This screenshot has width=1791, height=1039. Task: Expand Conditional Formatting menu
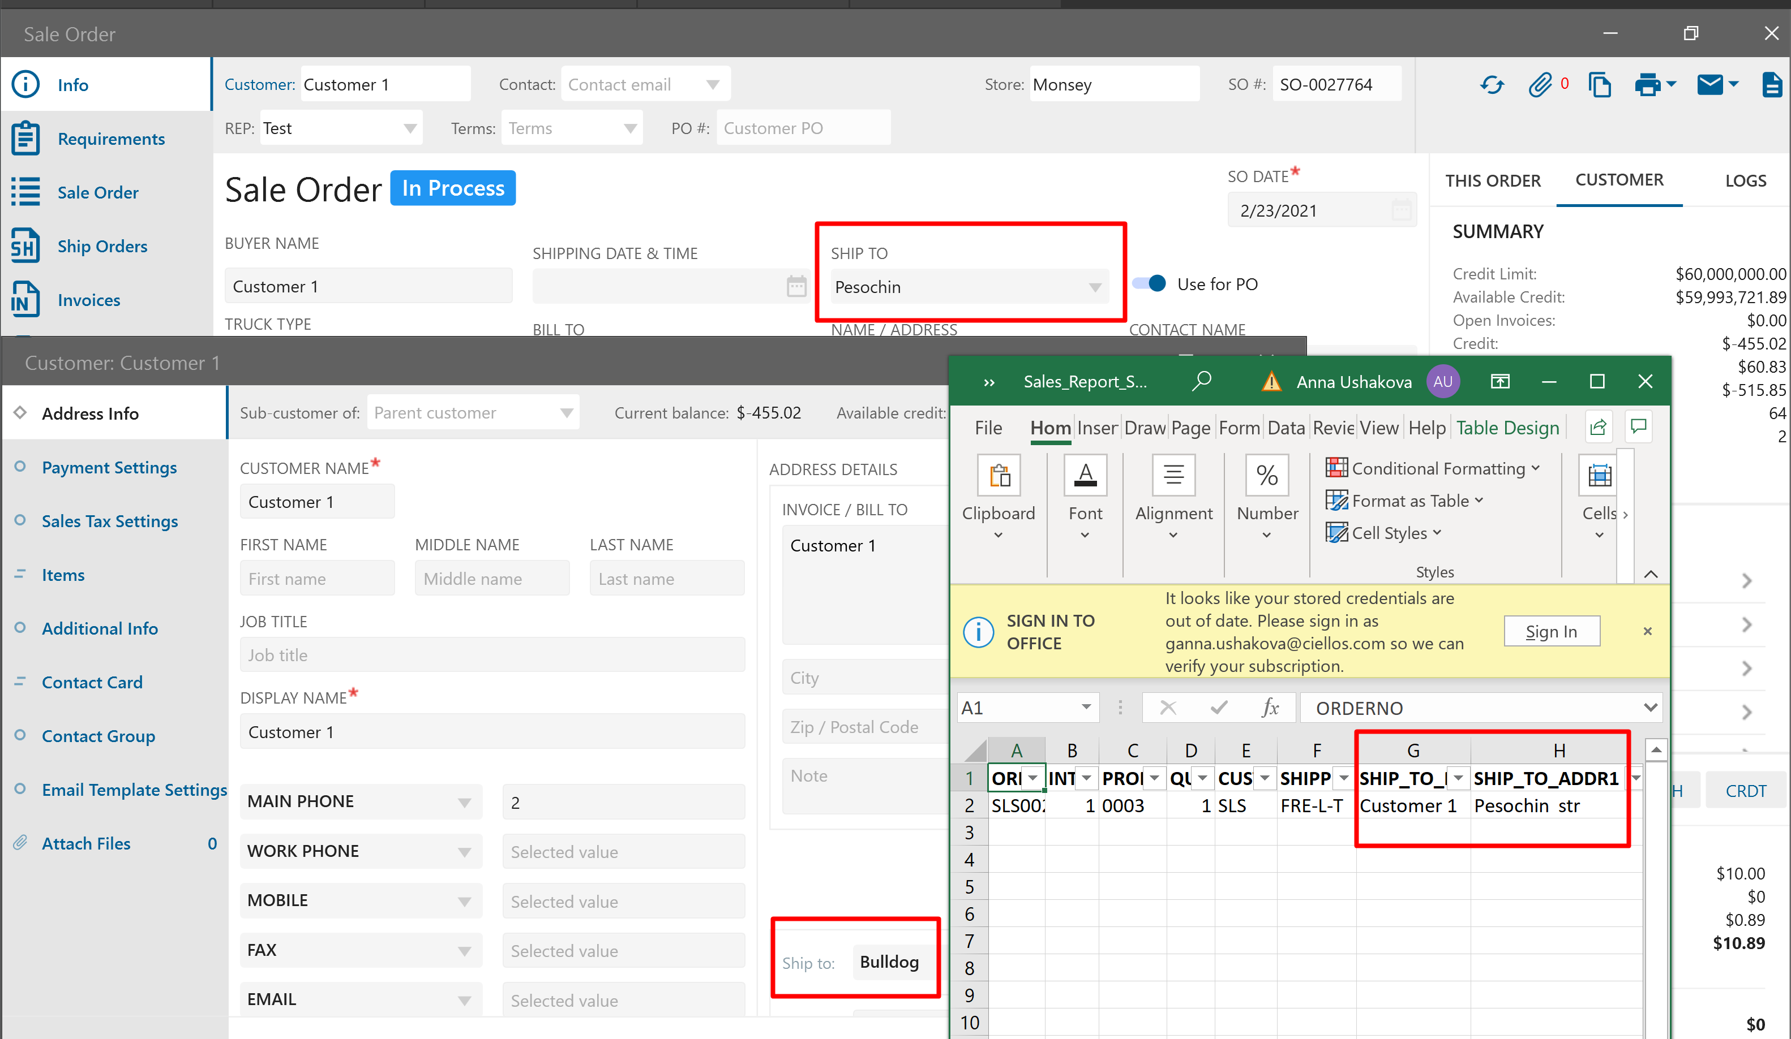(x=1432, y=468)
